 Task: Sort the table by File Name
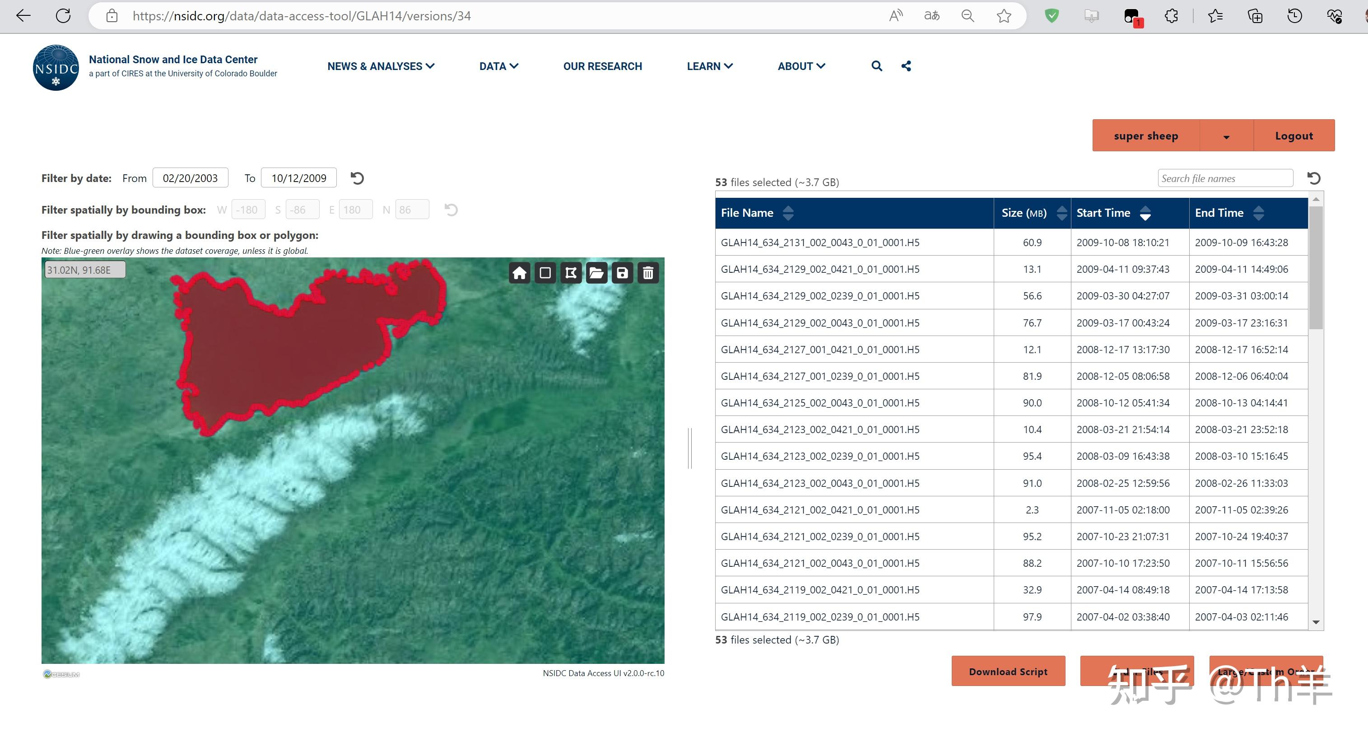(788, 213)
